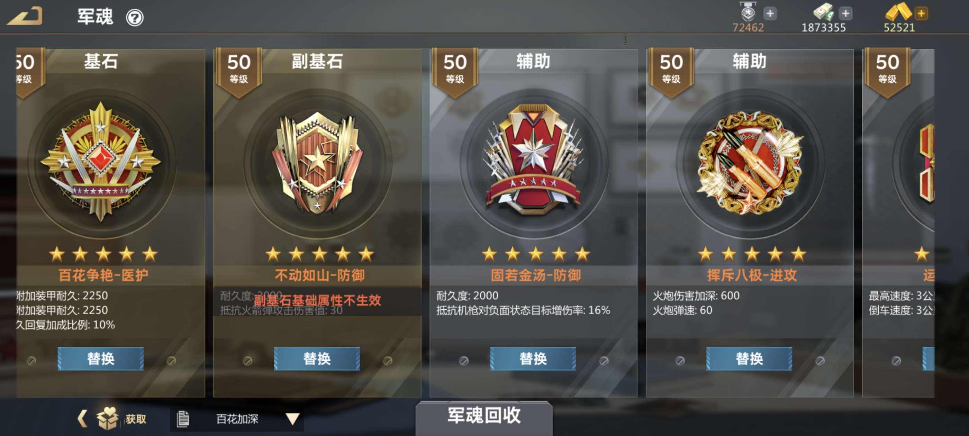Click the 获取 gift box icon

point(107,418)
